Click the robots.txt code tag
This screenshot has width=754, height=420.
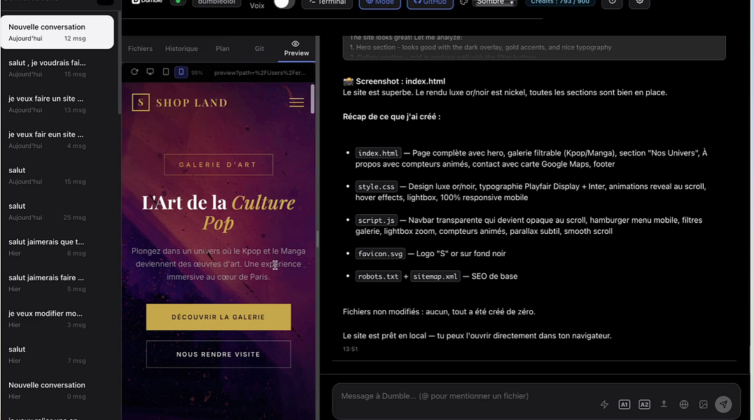[x=378, y=276]
